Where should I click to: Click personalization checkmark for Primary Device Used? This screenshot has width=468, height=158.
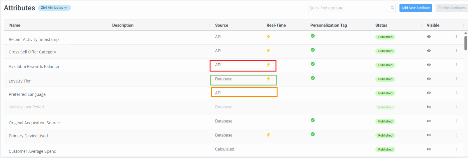tap(313, 134)
